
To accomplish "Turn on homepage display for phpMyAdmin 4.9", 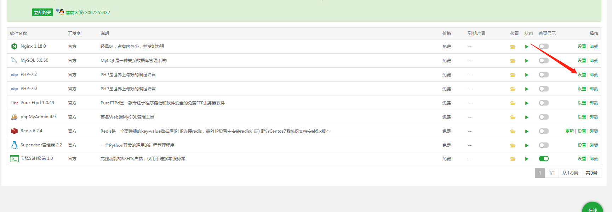I will 544,117.
